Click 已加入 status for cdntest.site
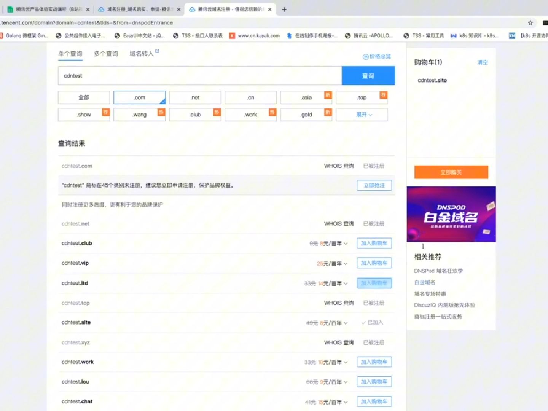The height and width of the screenshot is (411, 548). [x=373, y=322]
